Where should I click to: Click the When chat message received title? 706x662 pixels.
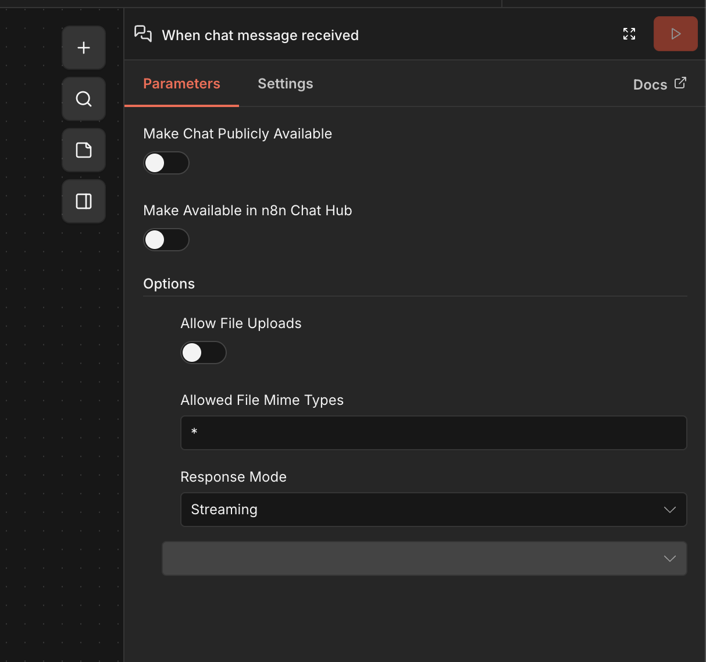(260, 35)
